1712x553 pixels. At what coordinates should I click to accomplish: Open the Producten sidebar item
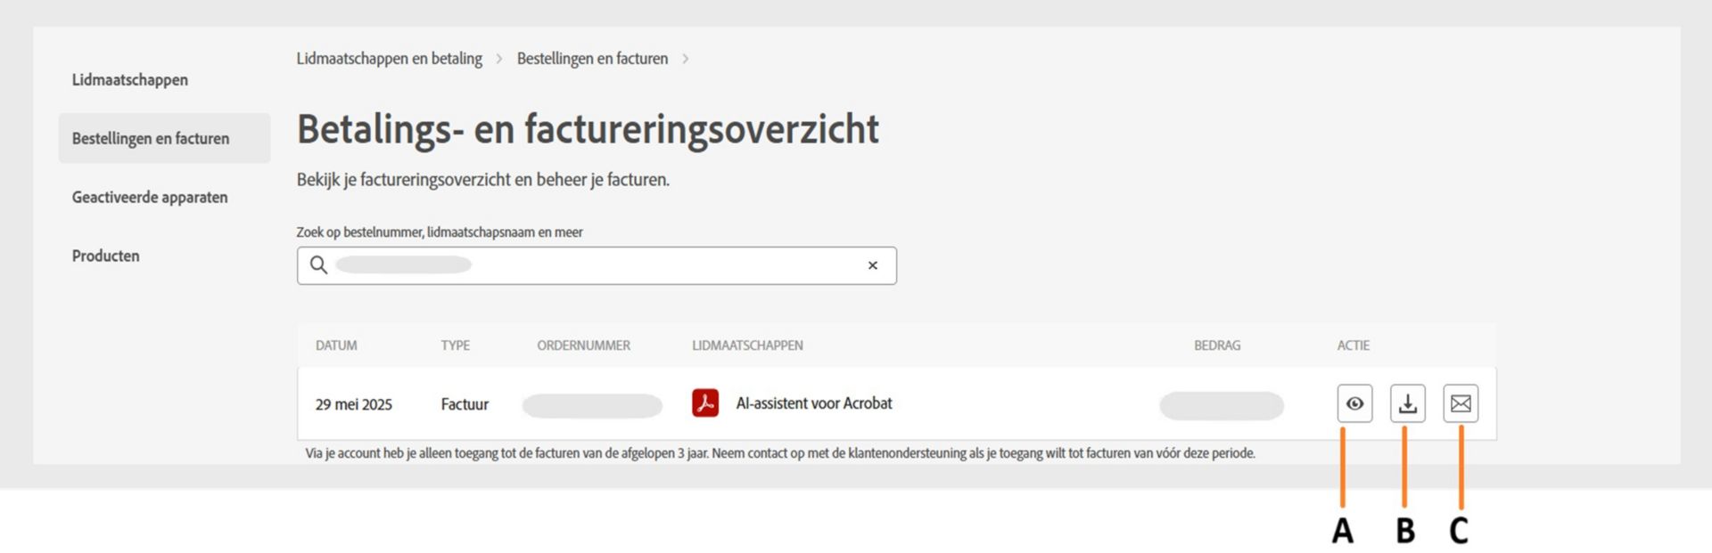click(x=105, y=256)
